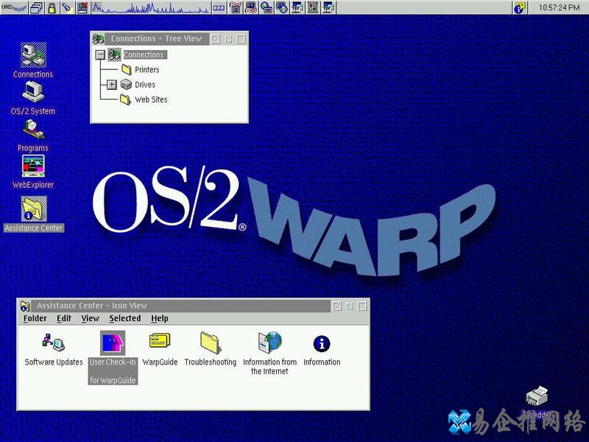Viewport: 589px width, 442px height.
Task: Select the flashlight Find icon on the toolbar
Action: click(66, 8)
